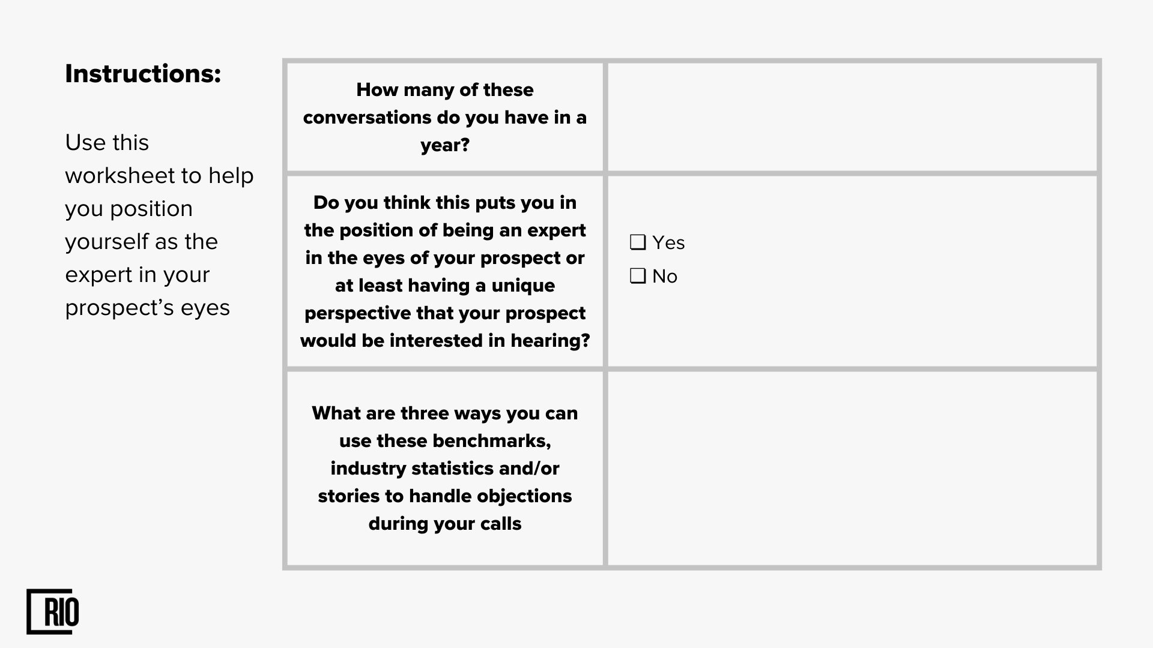
Task: Click the conversations-per-year answer field
Action: tap(853, 117)
